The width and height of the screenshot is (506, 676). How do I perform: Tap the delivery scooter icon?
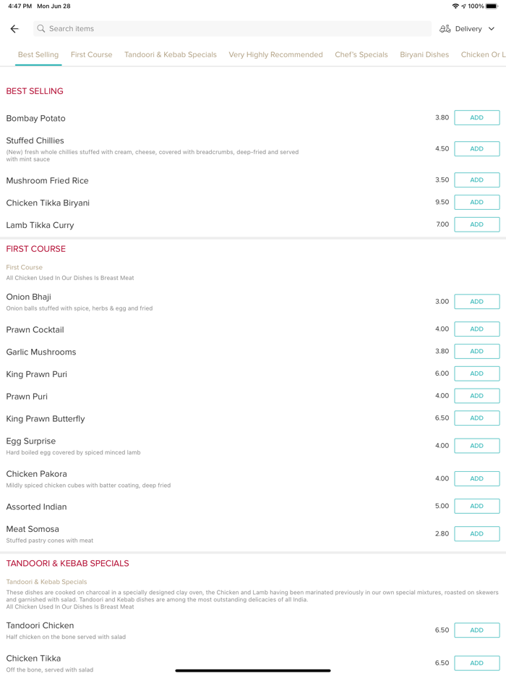[445, 29]
